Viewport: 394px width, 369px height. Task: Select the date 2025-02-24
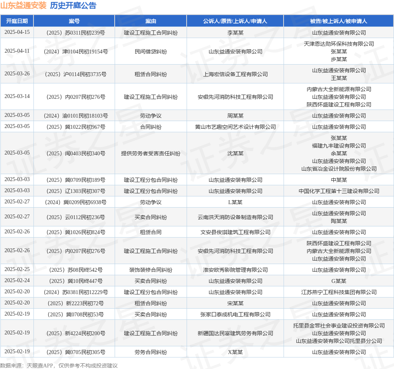(17, 280)
